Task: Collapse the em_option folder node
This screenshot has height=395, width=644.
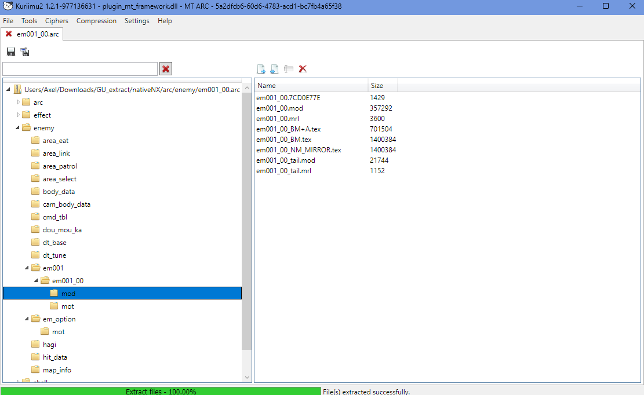Action: click(27, 319)
